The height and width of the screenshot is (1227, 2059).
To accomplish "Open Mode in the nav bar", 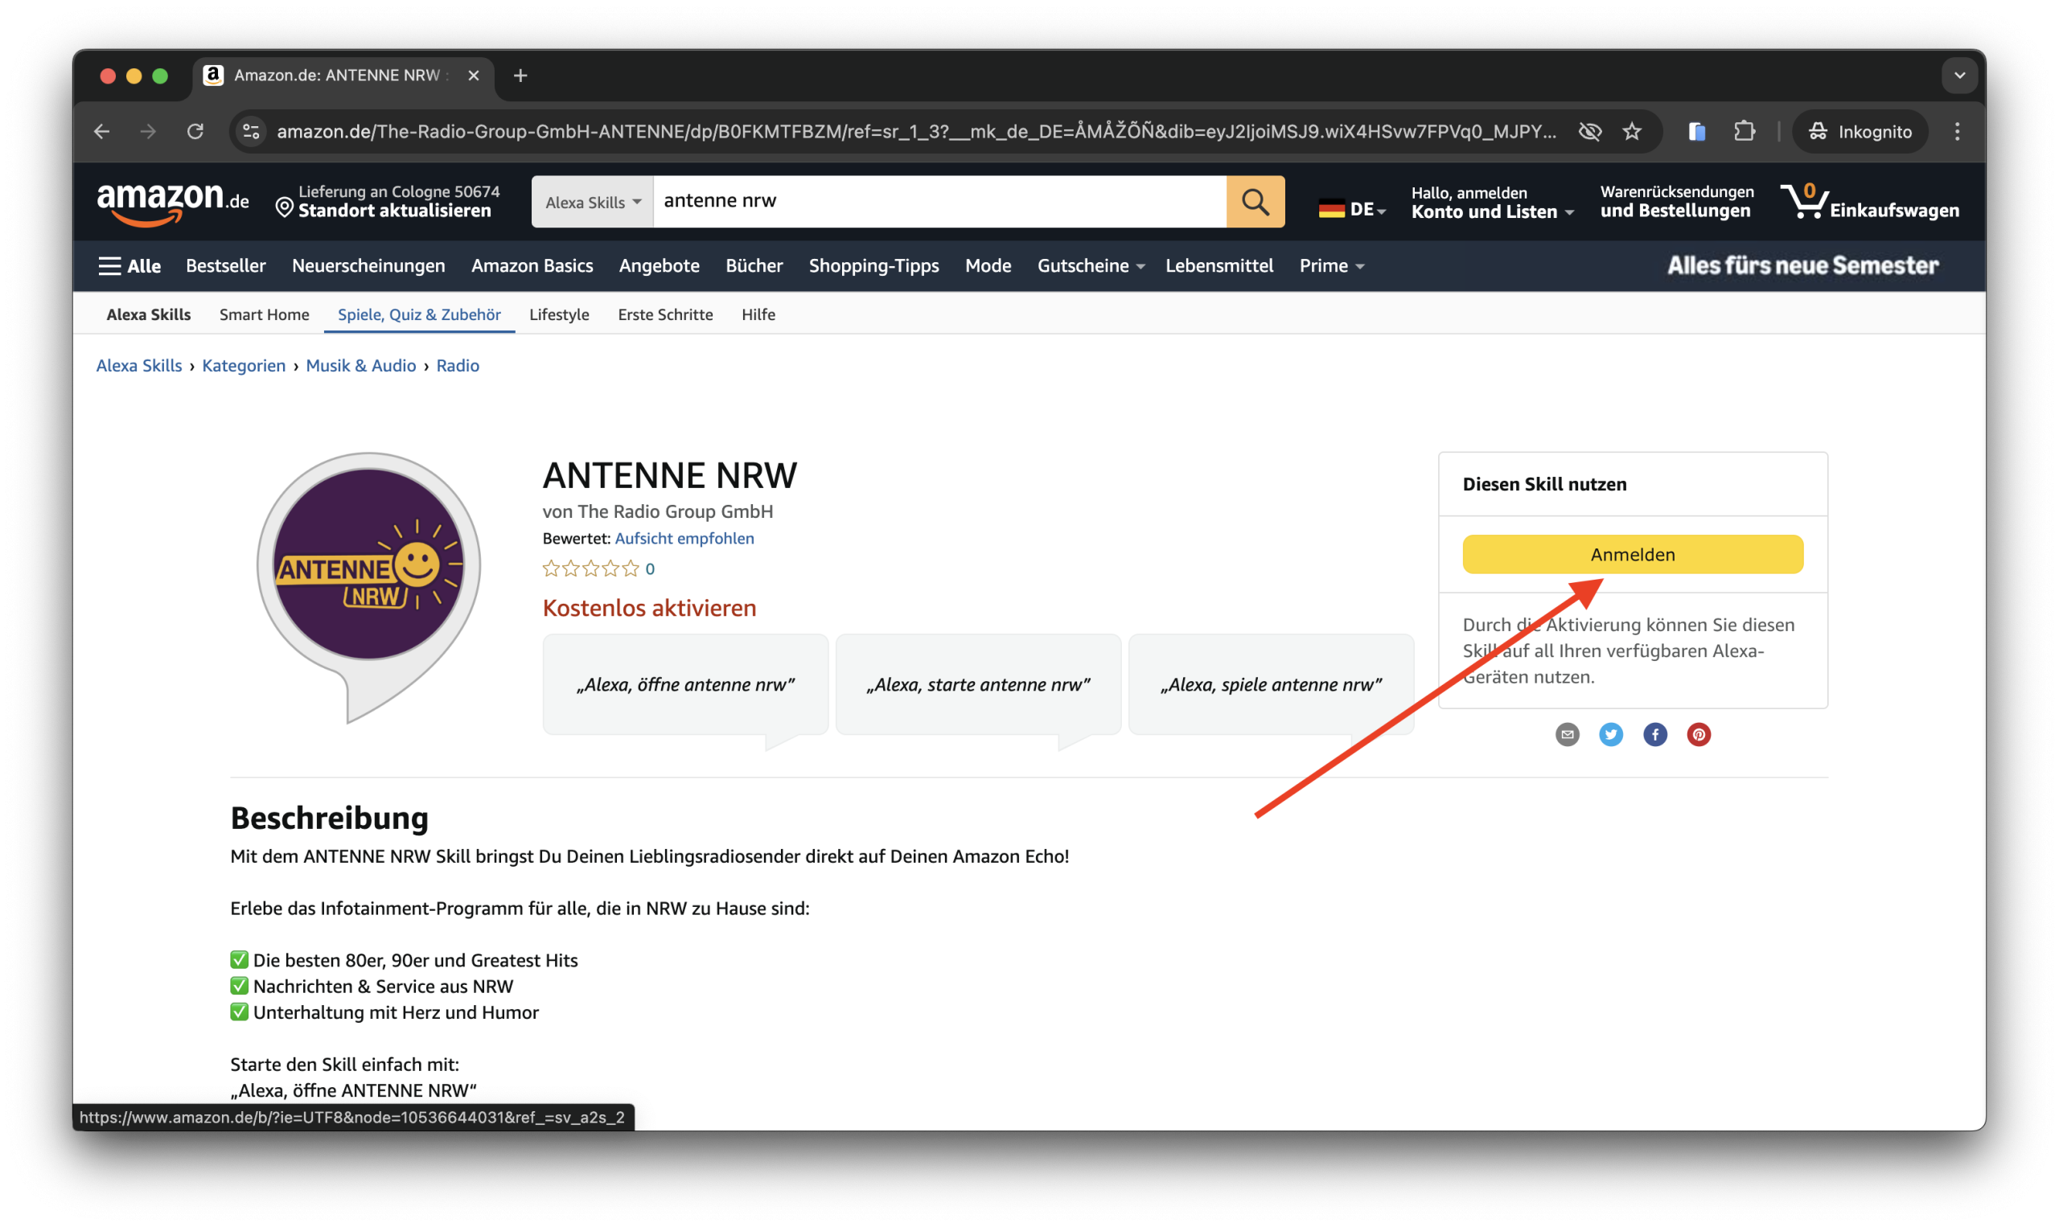I will pos(988,266).
